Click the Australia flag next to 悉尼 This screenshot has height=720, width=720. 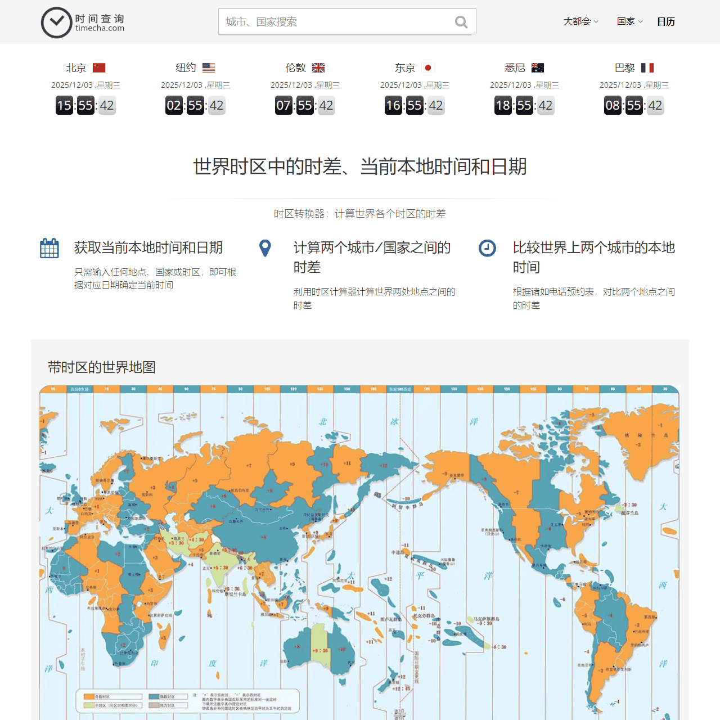pyautogui.click(x=538, y=67)
